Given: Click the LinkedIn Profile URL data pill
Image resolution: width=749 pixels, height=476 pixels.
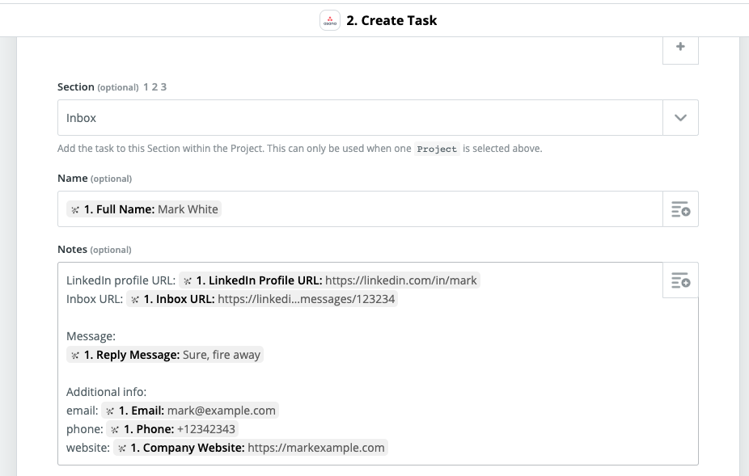Looking at the screenshot, I should click(329, 280).
